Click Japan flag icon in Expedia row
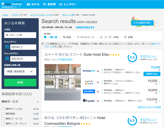The image size is (164, 127). pyautogui.click(x=98, y=101)
